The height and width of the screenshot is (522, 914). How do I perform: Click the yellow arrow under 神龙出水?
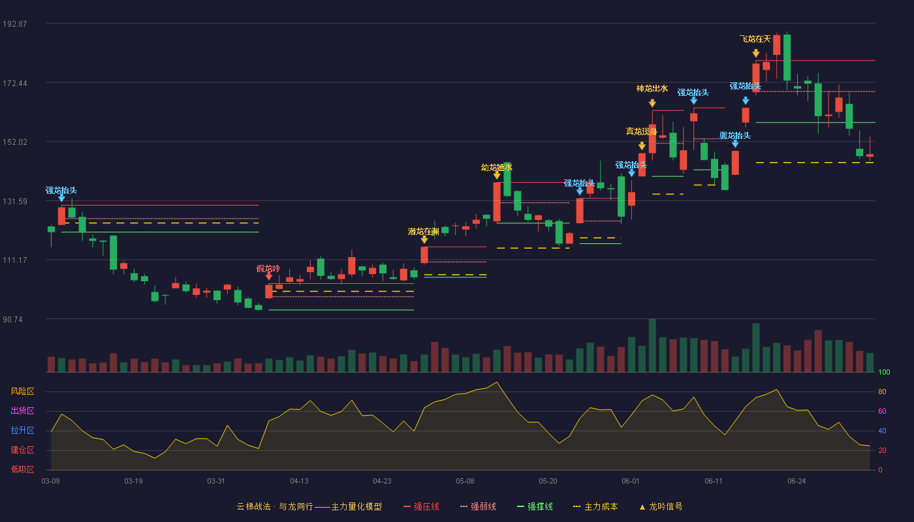pos(652,103)
